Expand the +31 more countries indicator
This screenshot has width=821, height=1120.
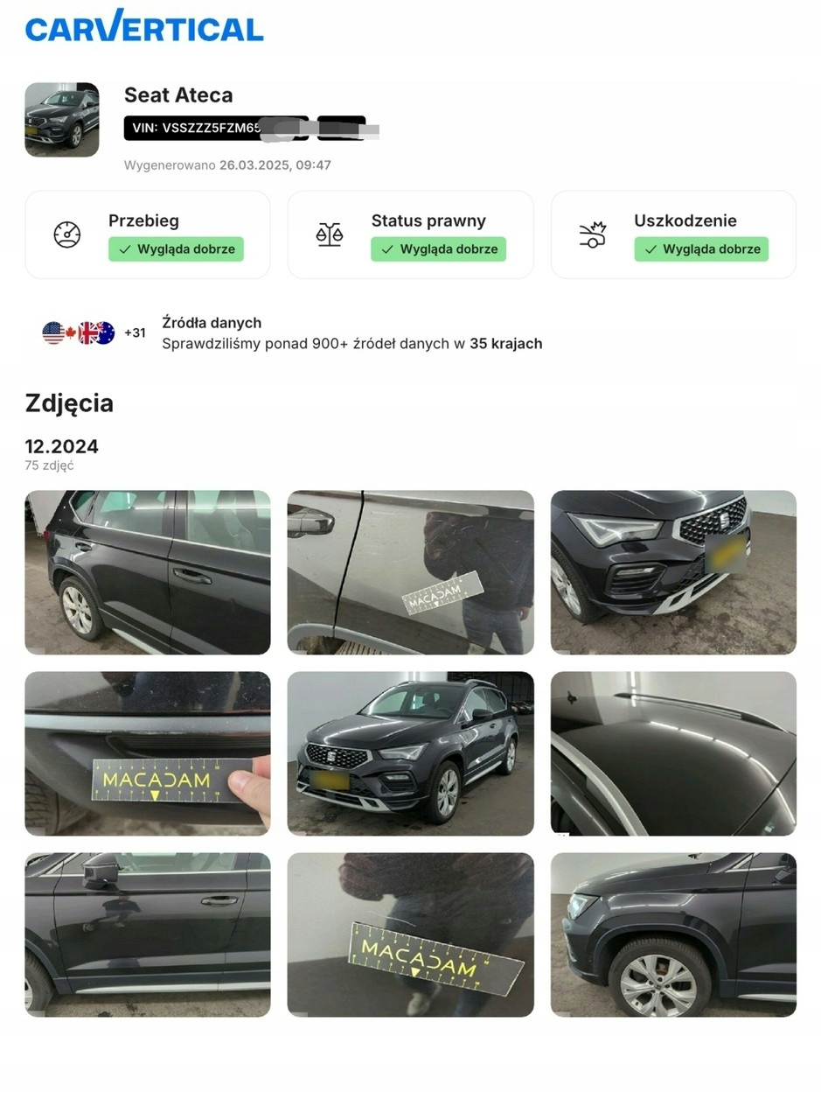(x=135, y=332)
